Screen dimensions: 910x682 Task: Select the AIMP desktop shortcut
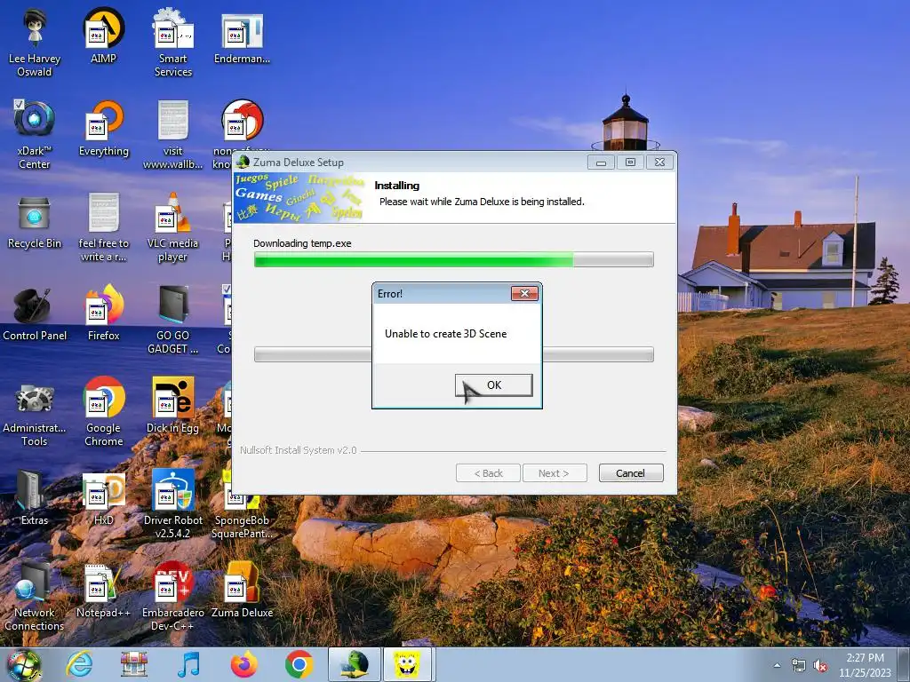click(103, 36)
